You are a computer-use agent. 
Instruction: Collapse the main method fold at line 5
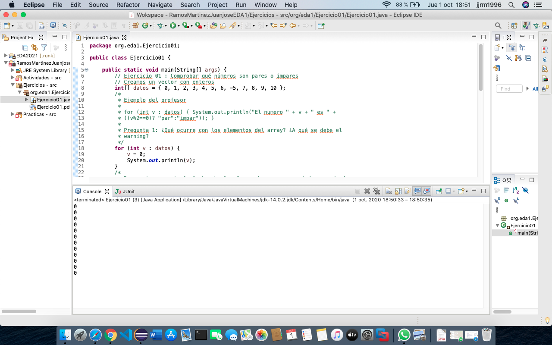(86, 70)
